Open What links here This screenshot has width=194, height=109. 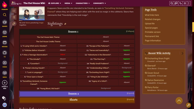click(152, 15)
